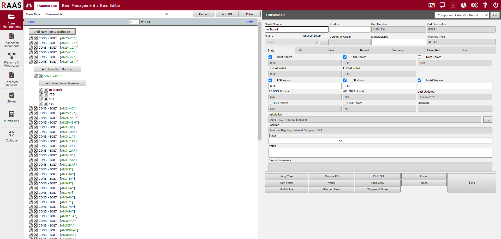Open the settings gears icon
Image resolution: width=501 pixels, height=239 pixels.
[474, 5]
